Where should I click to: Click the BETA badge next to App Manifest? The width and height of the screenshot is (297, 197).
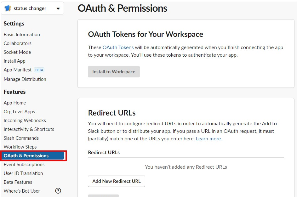(39, 70)
